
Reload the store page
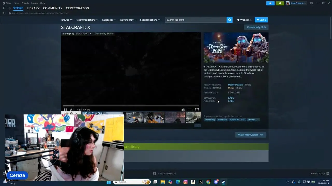coord(4,13)
